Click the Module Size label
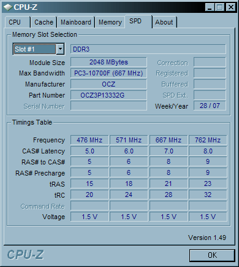 [47, 63]
